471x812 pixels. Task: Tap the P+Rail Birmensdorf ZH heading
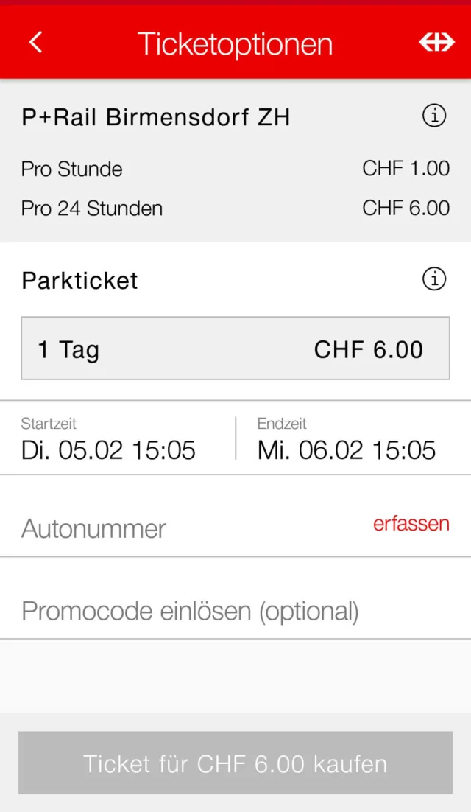point(156,117)
